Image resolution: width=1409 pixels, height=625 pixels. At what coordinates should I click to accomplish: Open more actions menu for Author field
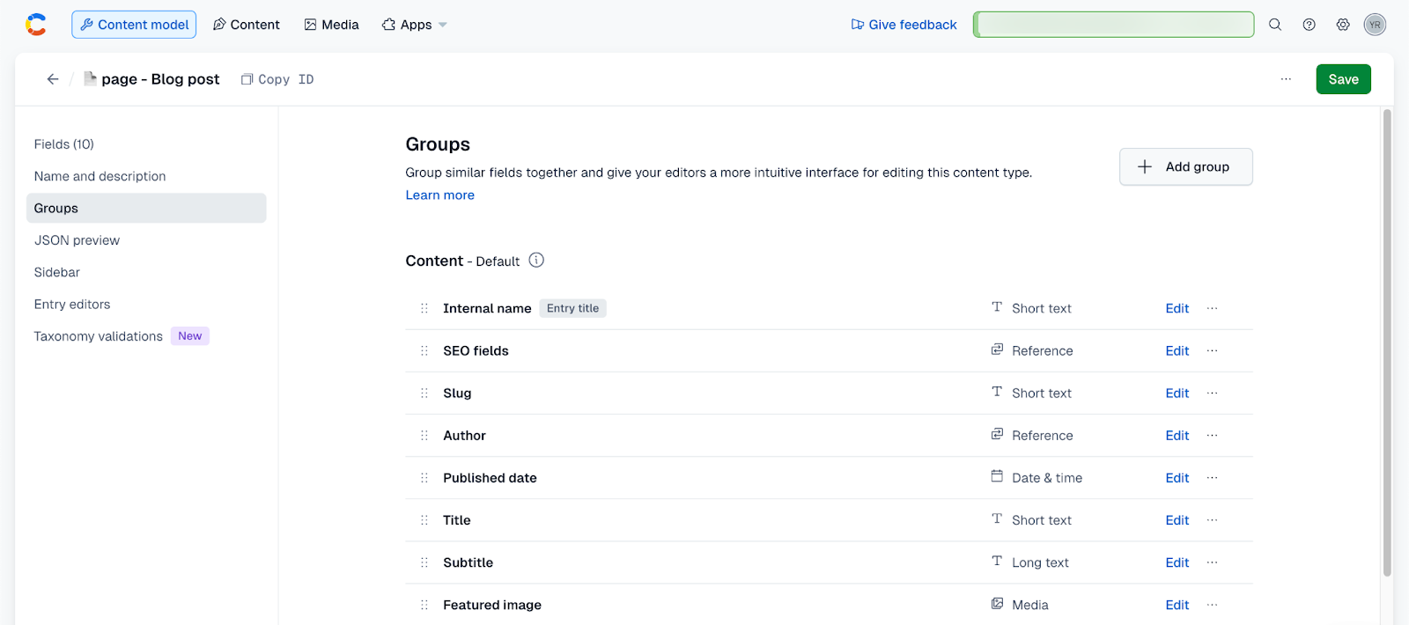coord(1213,436)
